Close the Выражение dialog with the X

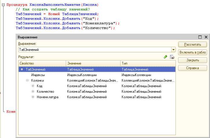pyautogui.click(x=206, y=37)
